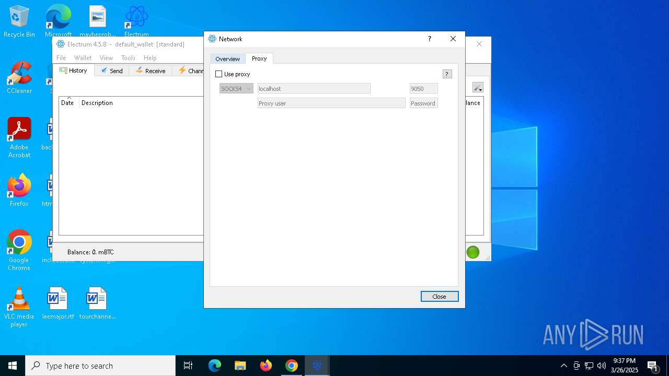Click the green network status indicator
The width and height of the screenshot is (669, 376).
[x=473, y=252]
